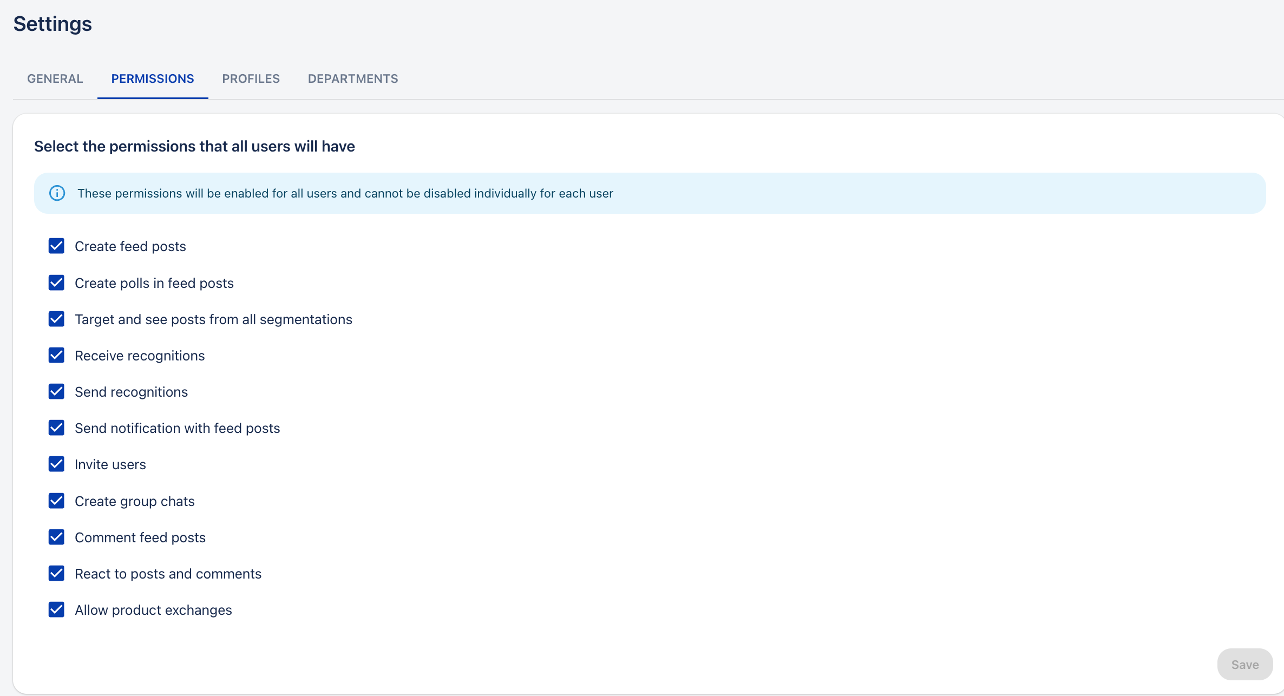Image resolution: width=1284 pixels, height=696 pixels.
Task: Open the PROFILES tab
Action: (251, 78)
